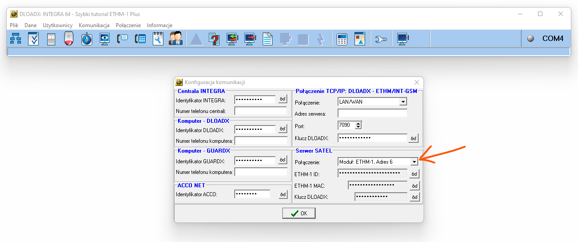Click the siren outputs toolbar icon
The height and width of the screenshot is (242, 578).
(69, 39)
